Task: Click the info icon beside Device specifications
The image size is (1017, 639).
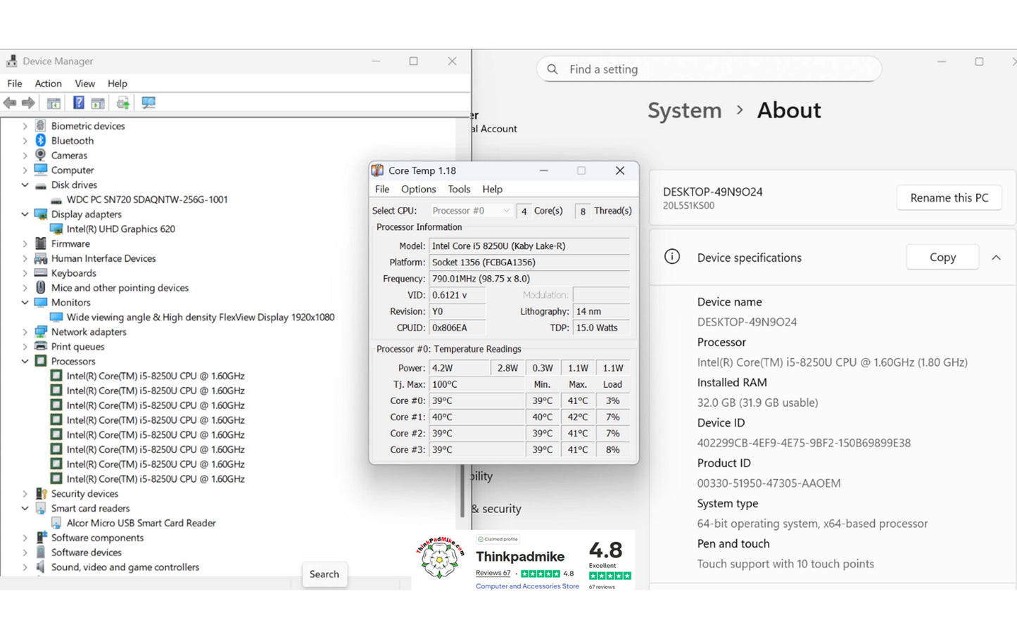Action: 672,257
